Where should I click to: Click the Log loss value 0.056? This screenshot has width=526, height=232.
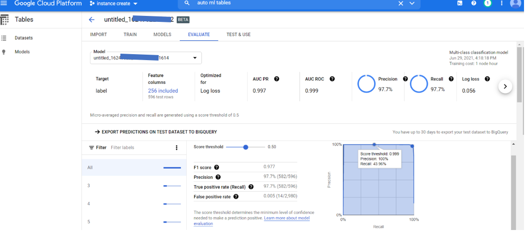click(469, 91)
